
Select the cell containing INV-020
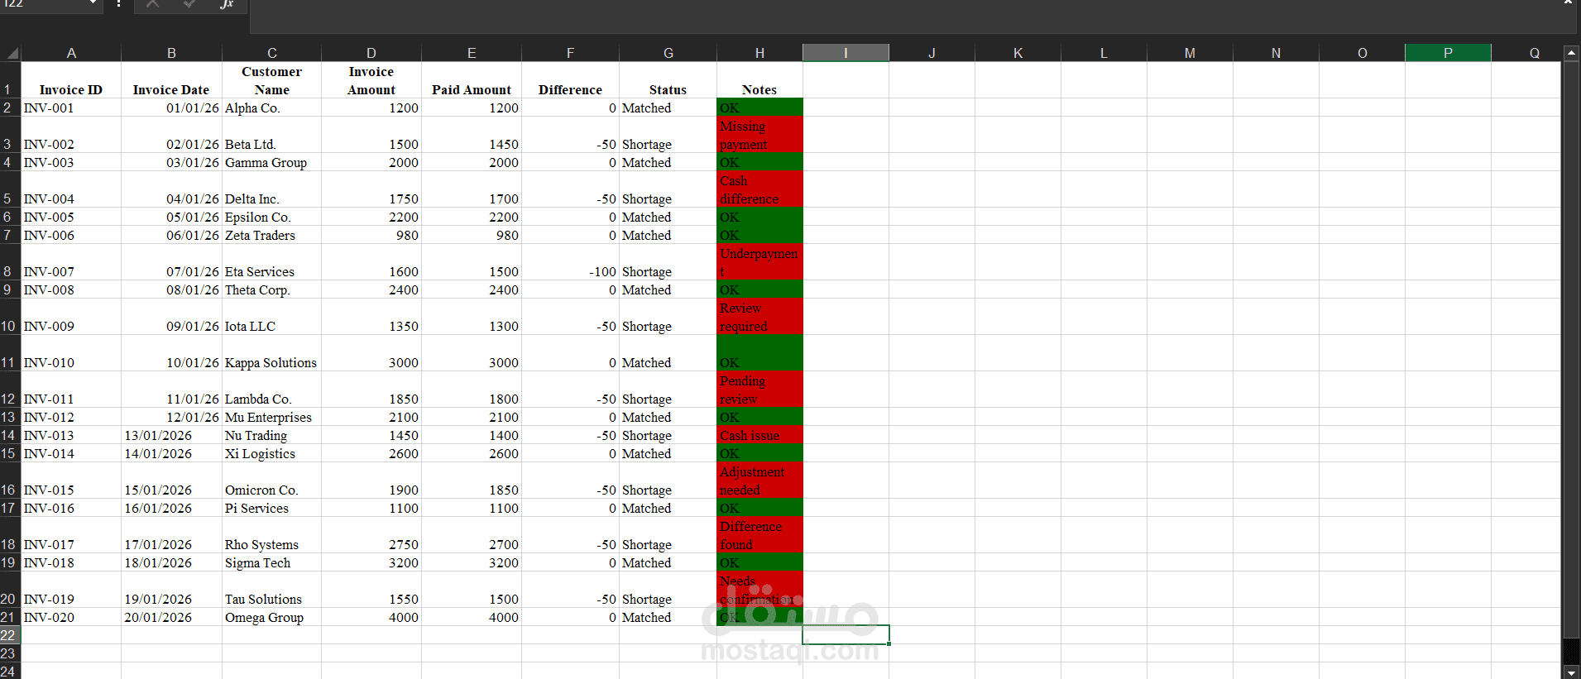click(71, 617)
